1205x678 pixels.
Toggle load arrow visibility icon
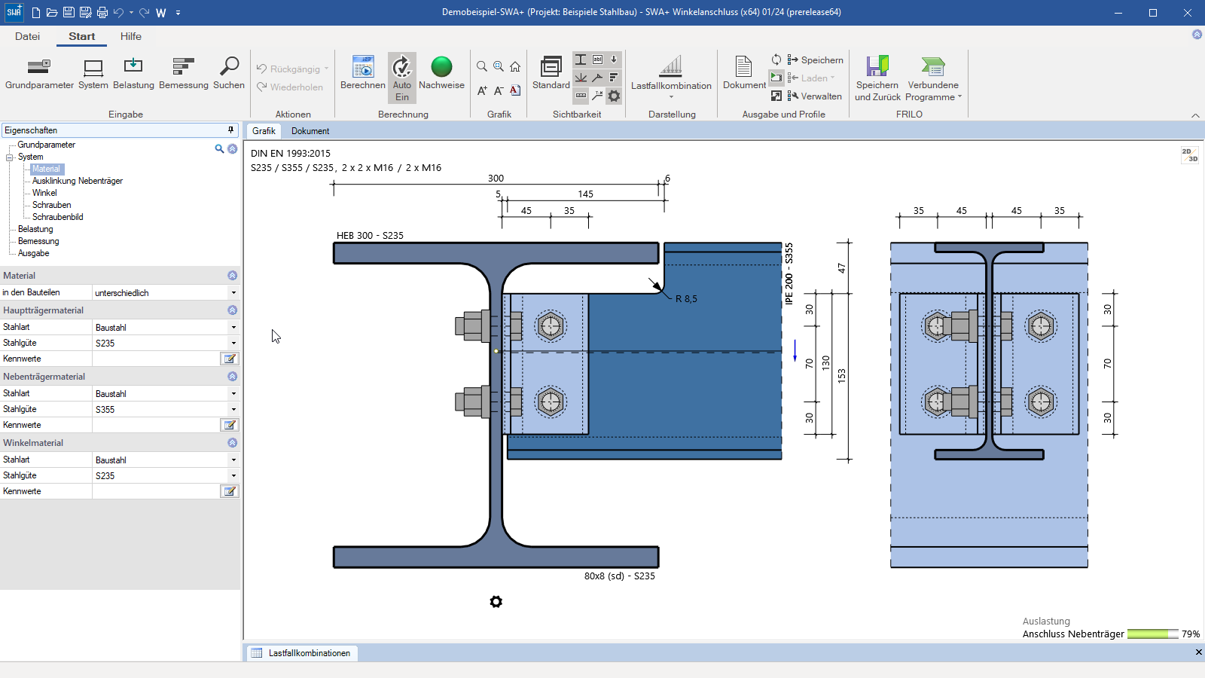point(614,60)
